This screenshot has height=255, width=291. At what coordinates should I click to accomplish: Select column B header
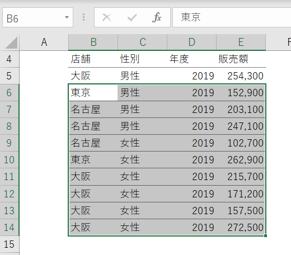tap(93, 42)
